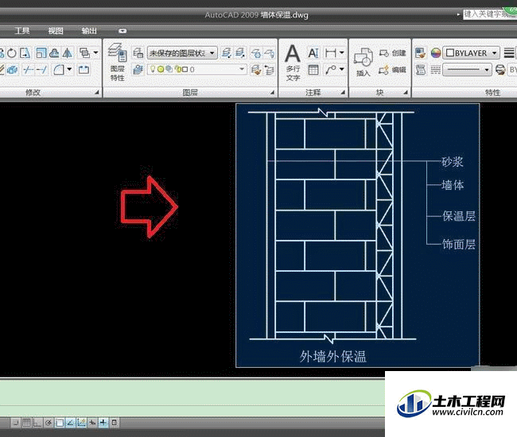Open Layer Properties (图层特性) manager
Viewport: 517px width, 437px height.
pyautogui.click(x=118, y=62)
